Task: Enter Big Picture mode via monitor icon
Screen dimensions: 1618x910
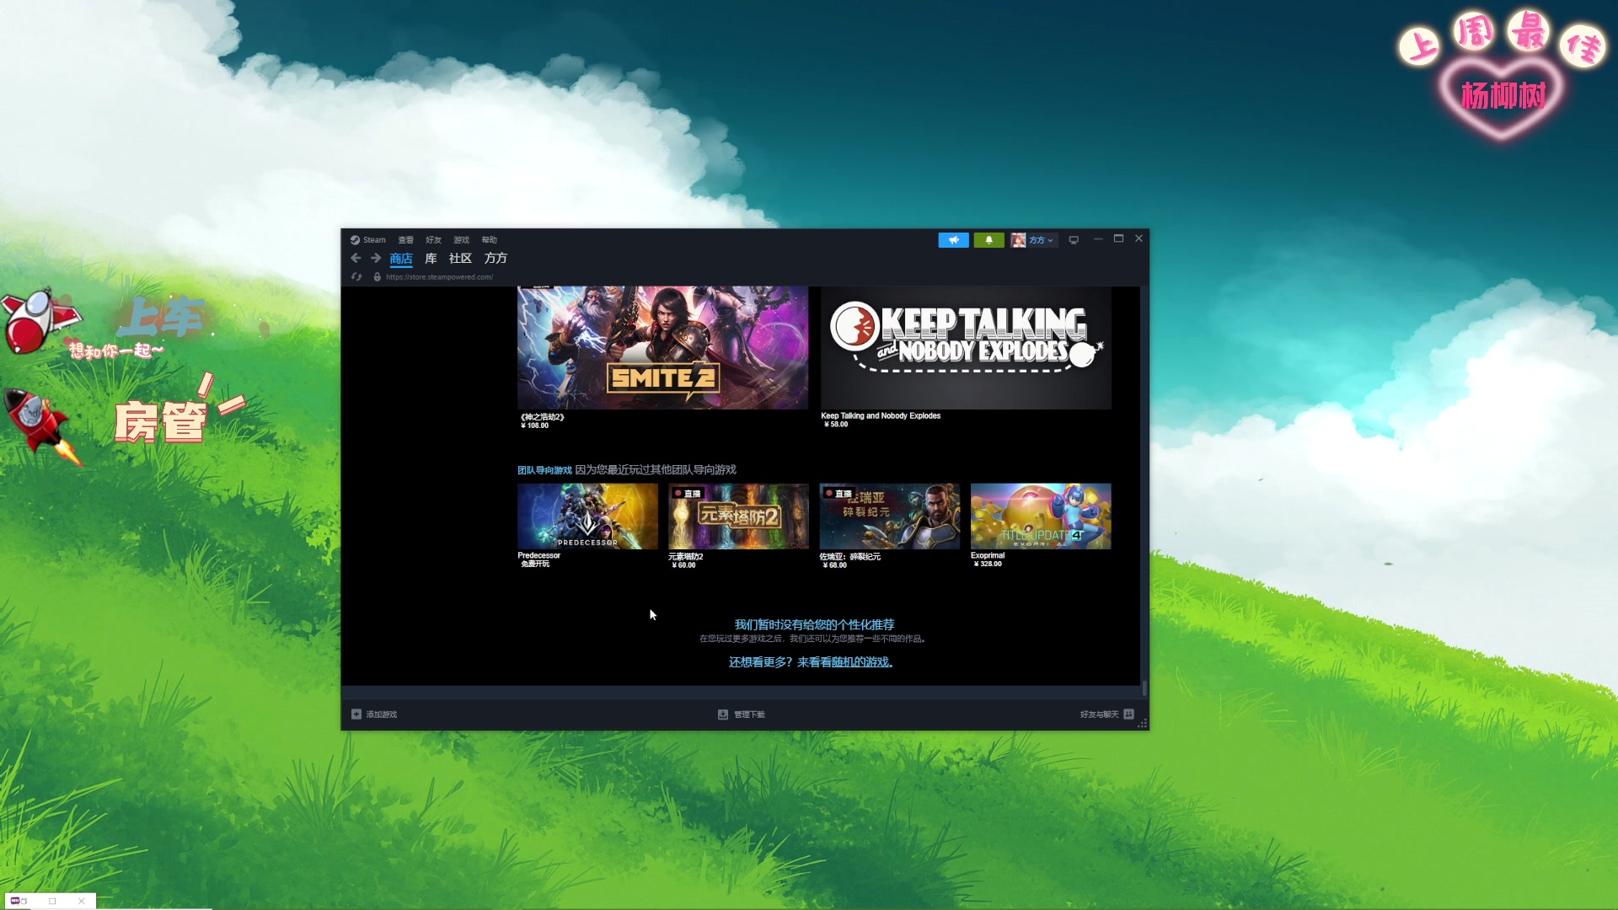Action: pyautogui.click(x=1074, y=240)
